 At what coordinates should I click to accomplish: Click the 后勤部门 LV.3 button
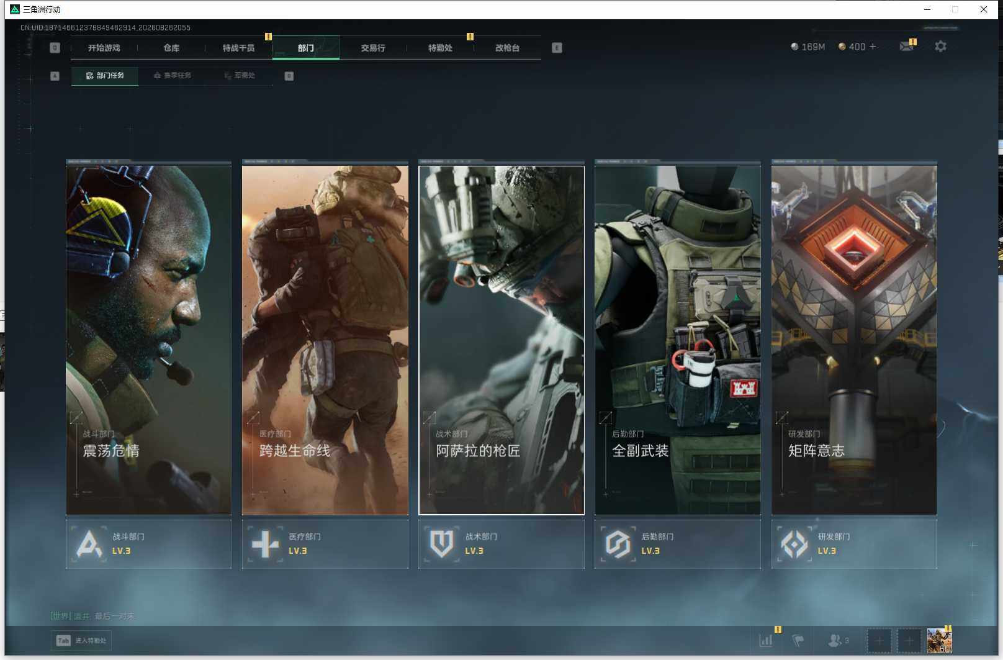pos(678,544)
